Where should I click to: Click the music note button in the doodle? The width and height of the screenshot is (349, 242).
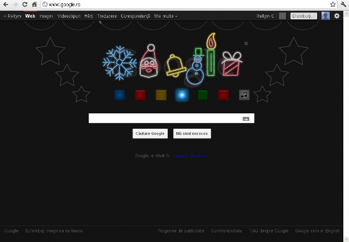coord(244,95)
